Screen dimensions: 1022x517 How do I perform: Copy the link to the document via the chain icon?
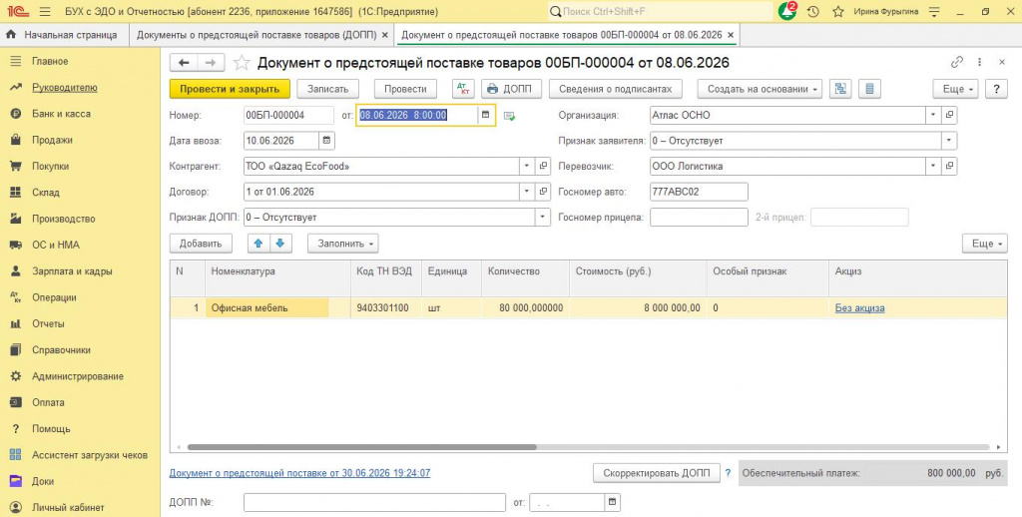click(x=957, y=63)
